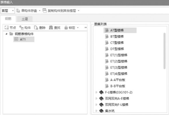Select A-A平台板 in atlas list
This screenshot has height=115, width=169.
coord(118,80)
